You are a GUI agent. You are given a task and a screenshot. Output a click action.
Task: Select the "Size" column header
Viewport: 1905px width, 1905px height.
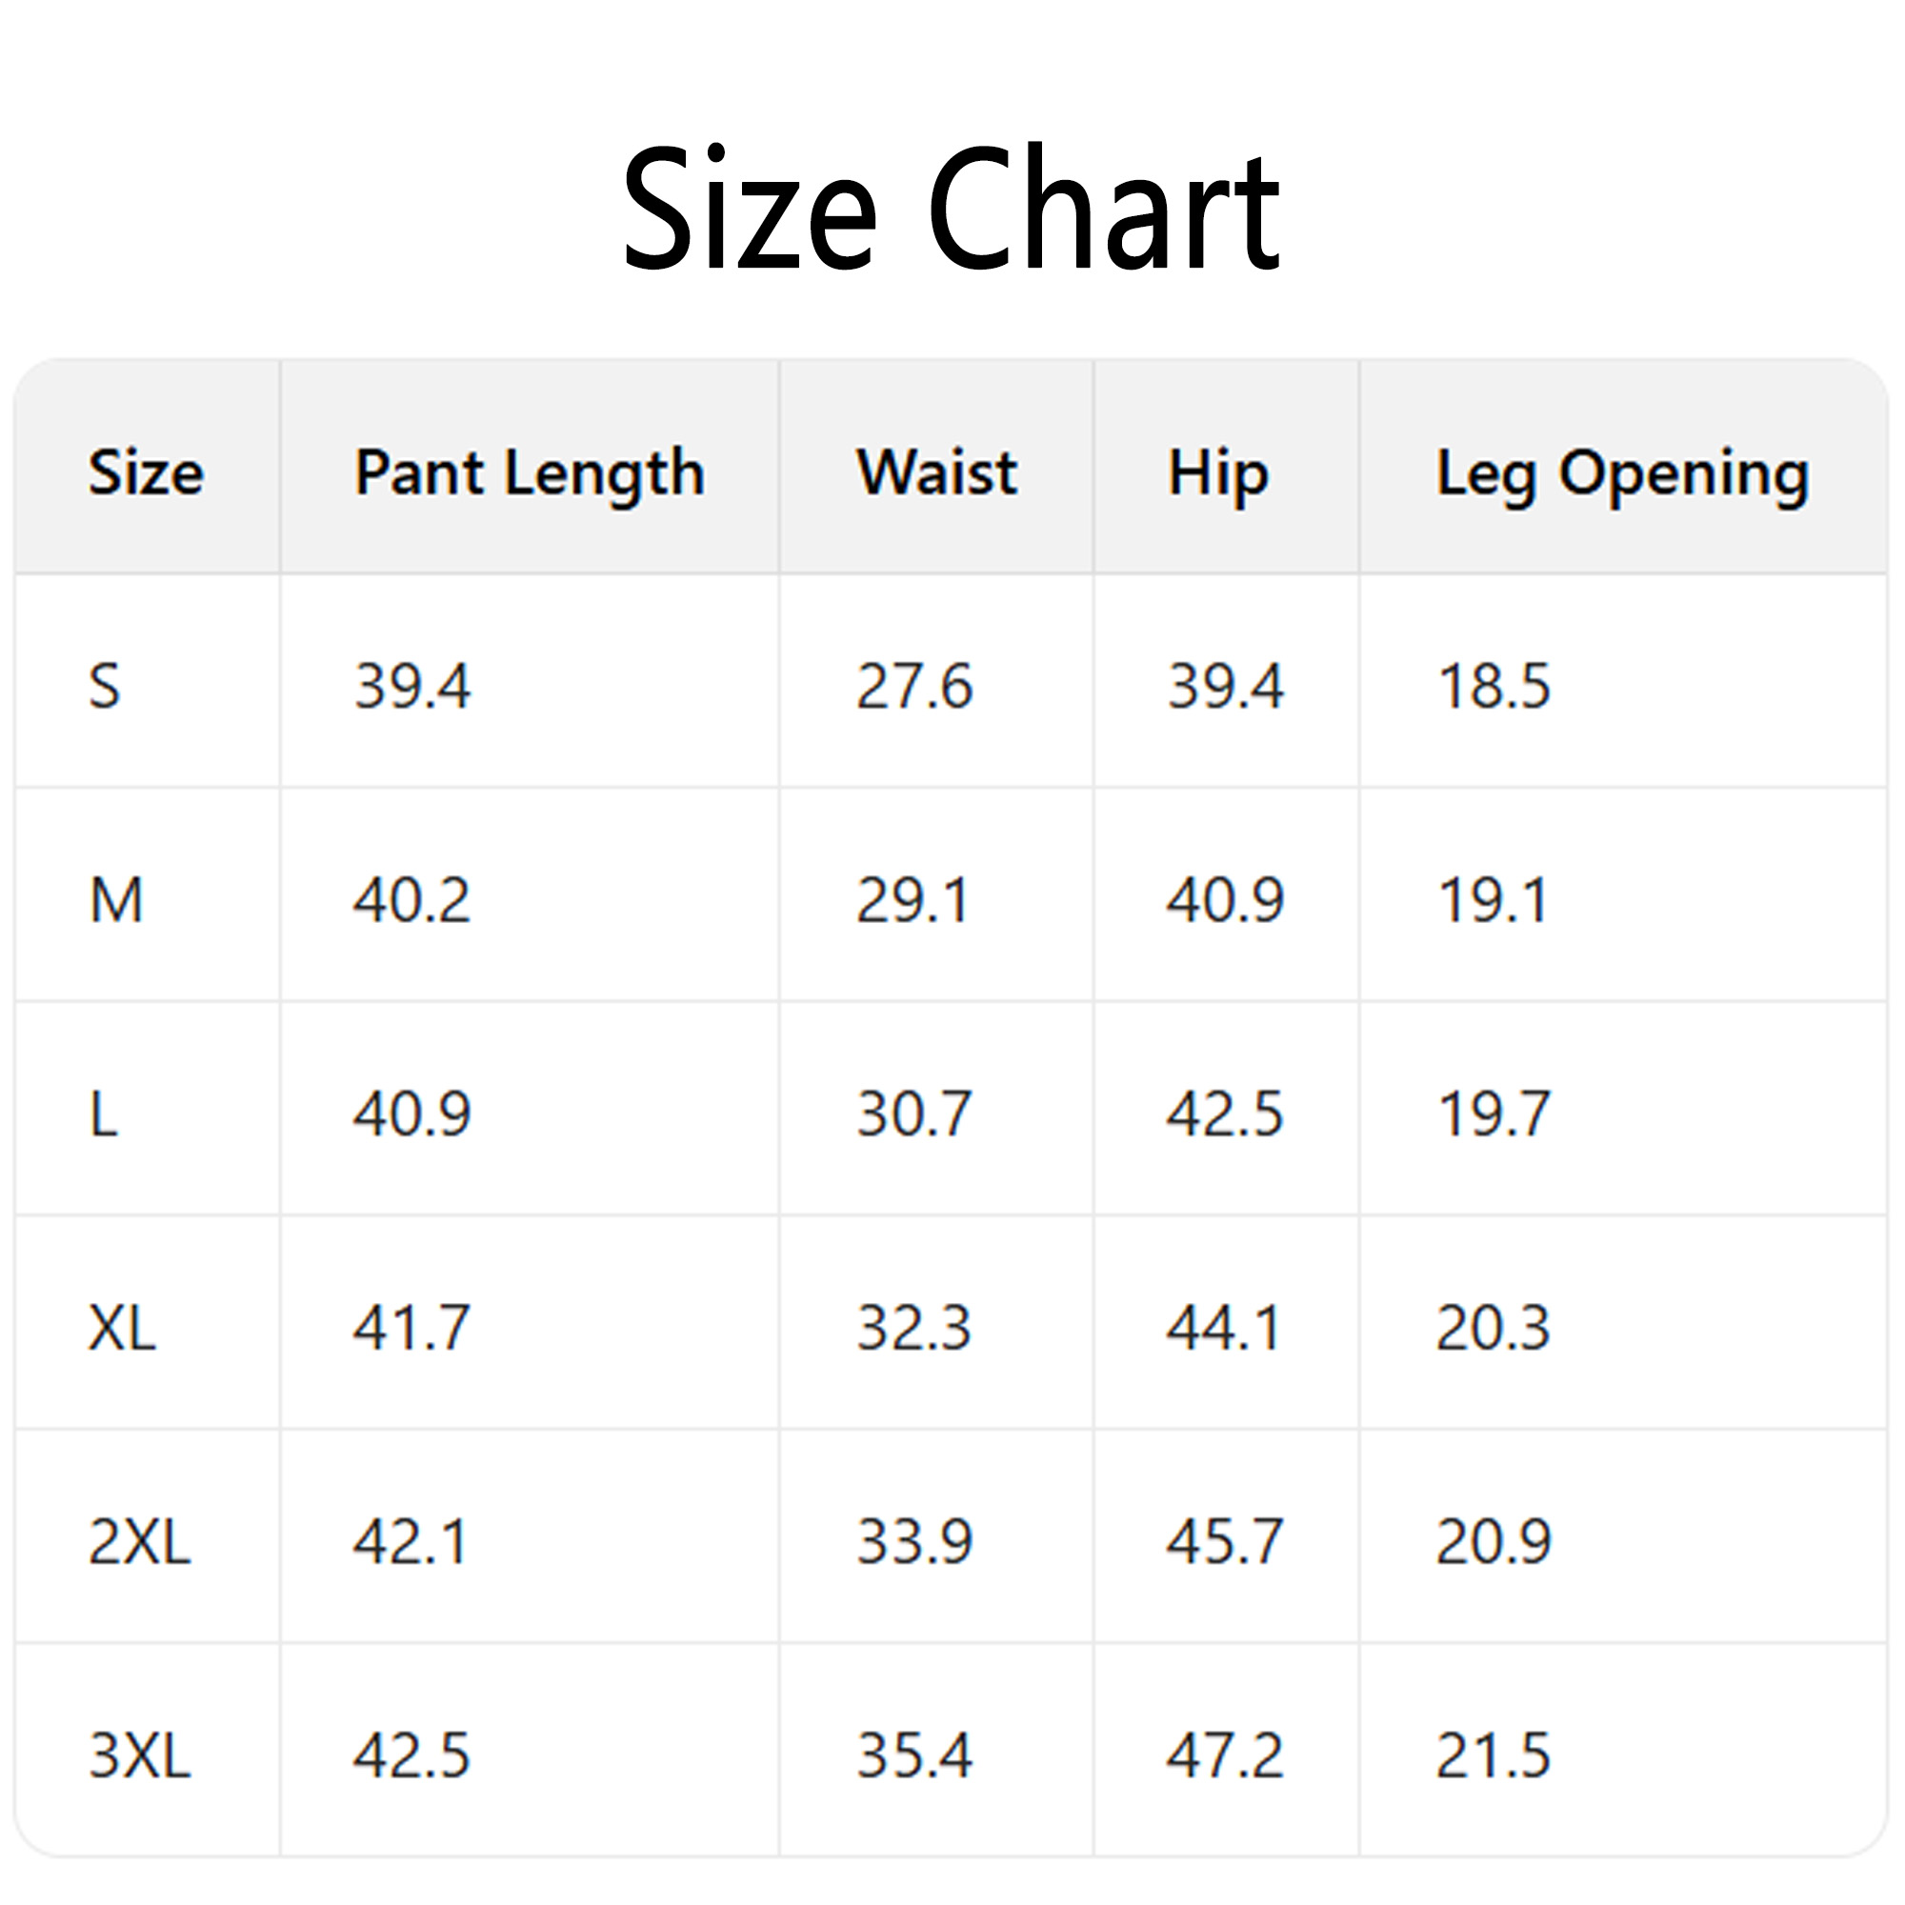[146, 472]
